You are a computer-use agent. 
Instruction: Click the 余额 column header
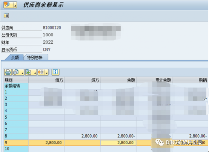coord(118,80)
